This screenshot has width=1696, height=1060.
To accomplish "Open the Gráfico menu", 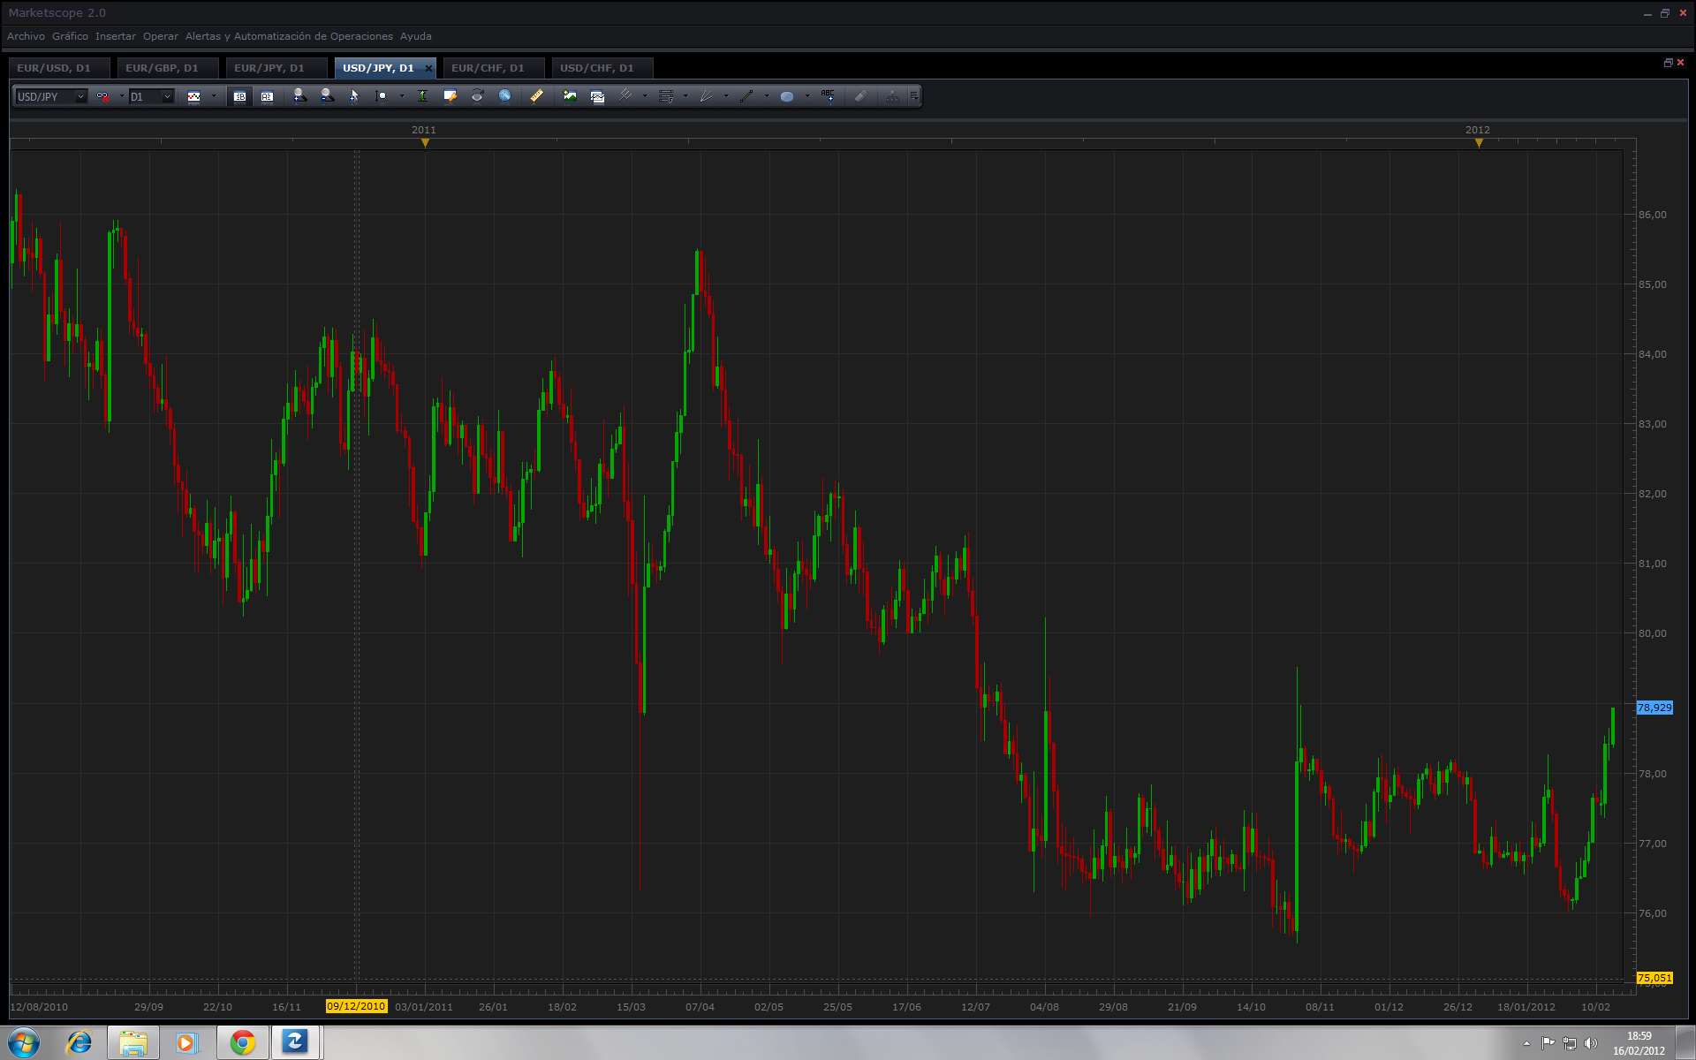I will pos(70,36).
